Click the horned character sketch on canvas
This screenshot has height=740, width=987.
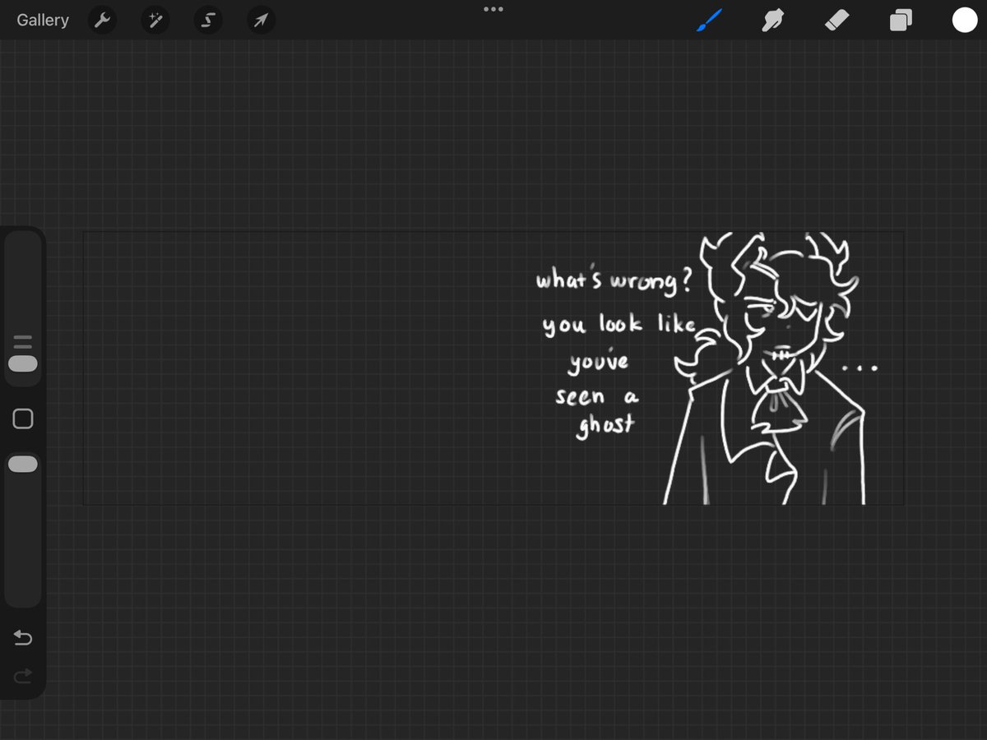[x=769, y=370]
